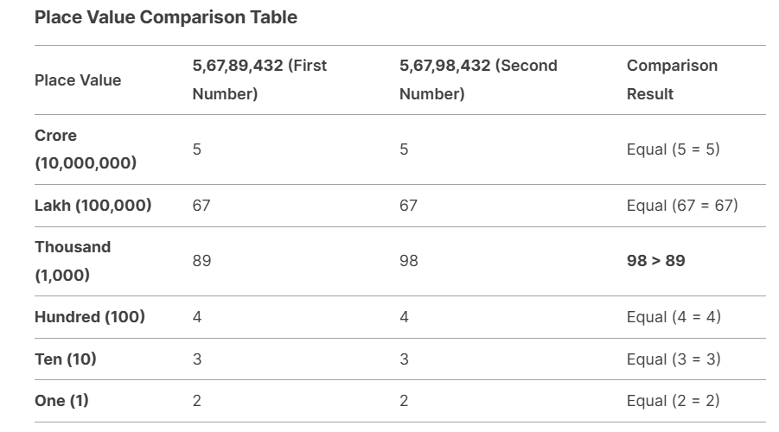Click the Equal (4 = 4) result cell
The height and width of the screenshot is (432, 779).
674,317
